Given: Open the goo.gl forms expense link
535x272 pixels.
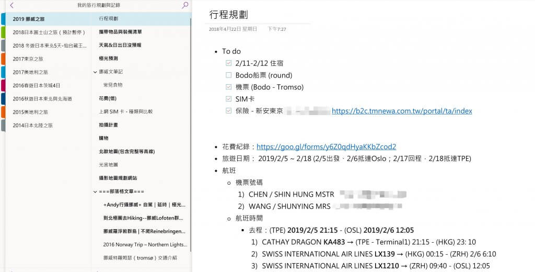Looking at the screenshot, I should [x=326, y=147].
